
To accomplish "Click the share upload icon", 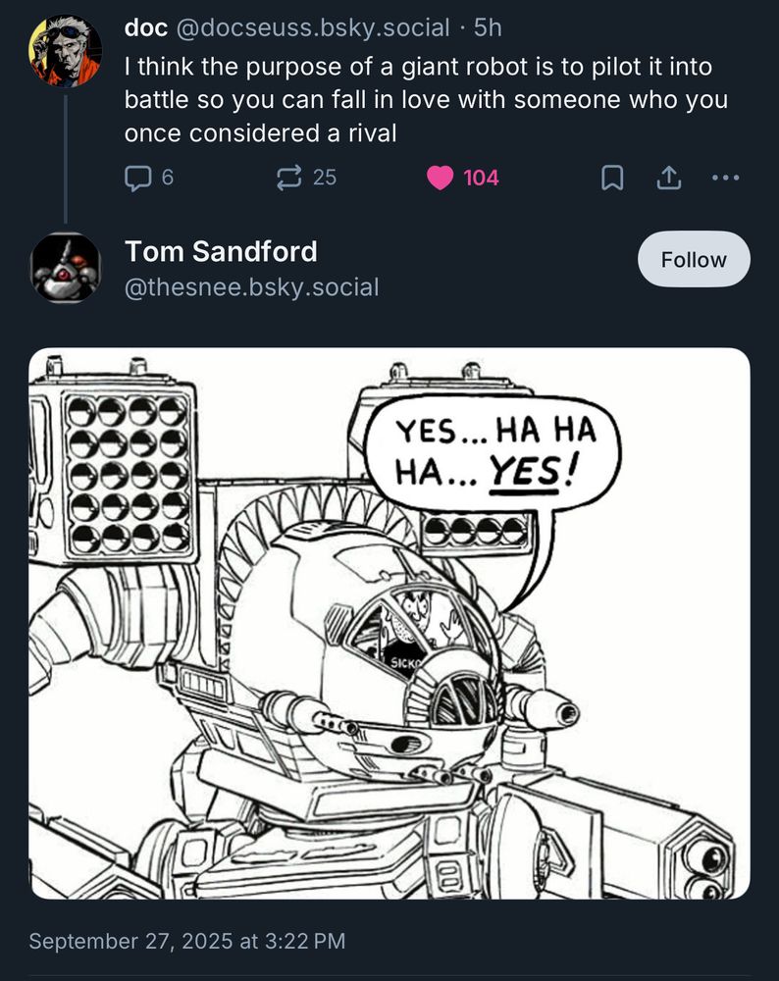I will coord(668,178).
